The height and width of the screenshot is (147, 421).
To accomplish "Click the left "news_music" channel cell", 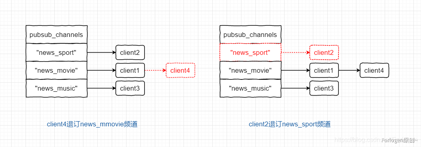I will point(56,88).
